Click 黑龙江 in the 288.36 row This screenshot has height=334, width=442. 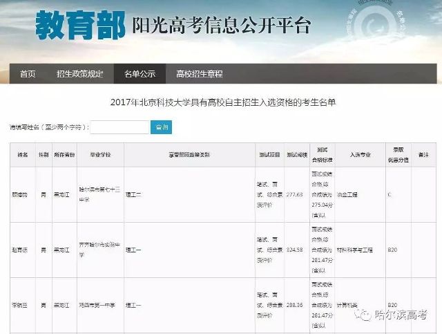point(61,305)
